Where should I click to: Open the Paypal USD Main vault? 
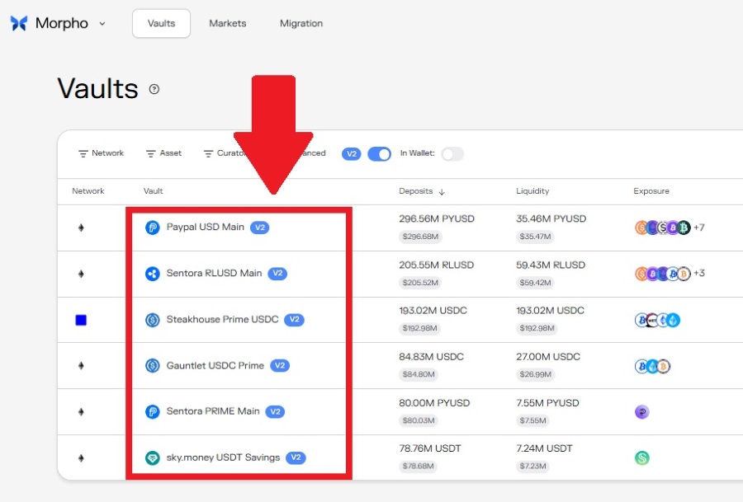click(x=206, y=228)
